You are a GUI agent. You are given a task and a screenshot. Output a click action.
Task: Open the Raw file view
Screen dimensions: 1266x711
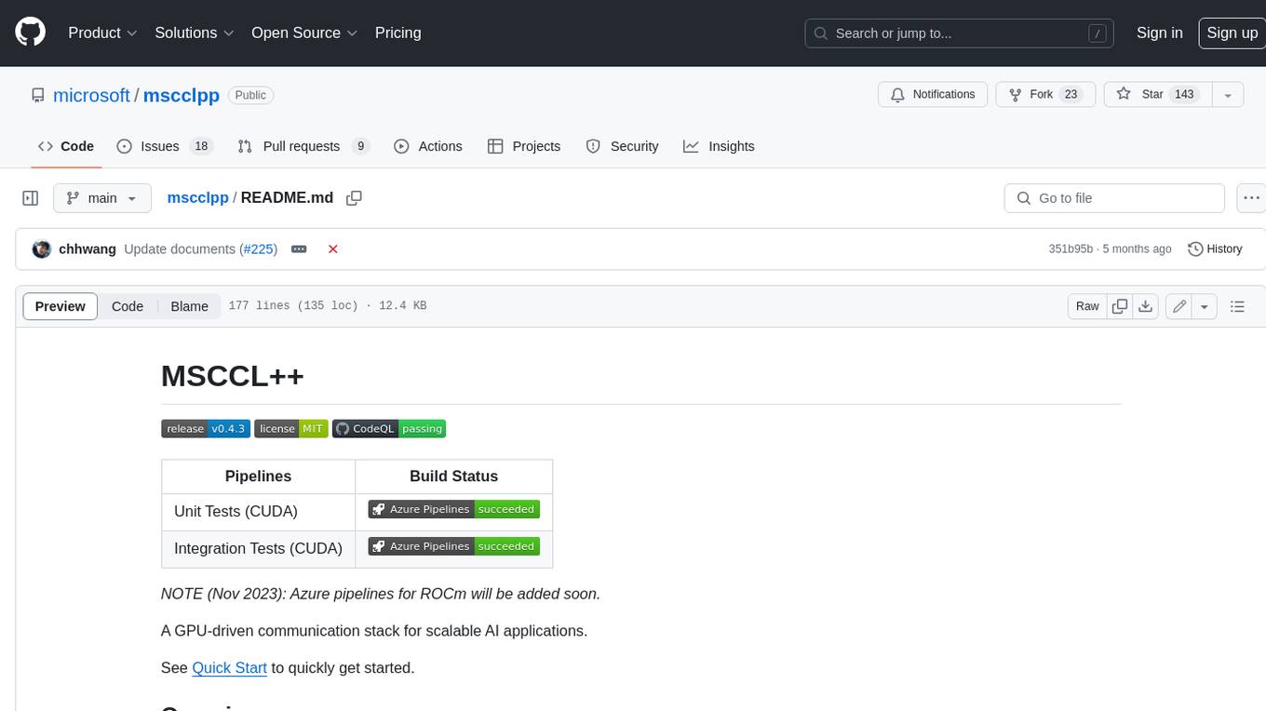1087,306
